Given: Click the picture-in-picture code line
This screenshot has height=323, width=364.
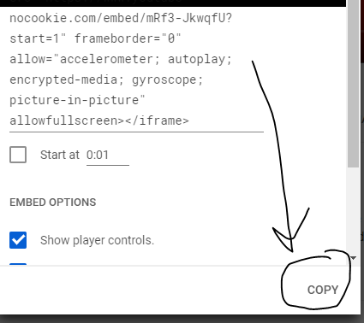Looking at the screenshot, I should (77, 100).
